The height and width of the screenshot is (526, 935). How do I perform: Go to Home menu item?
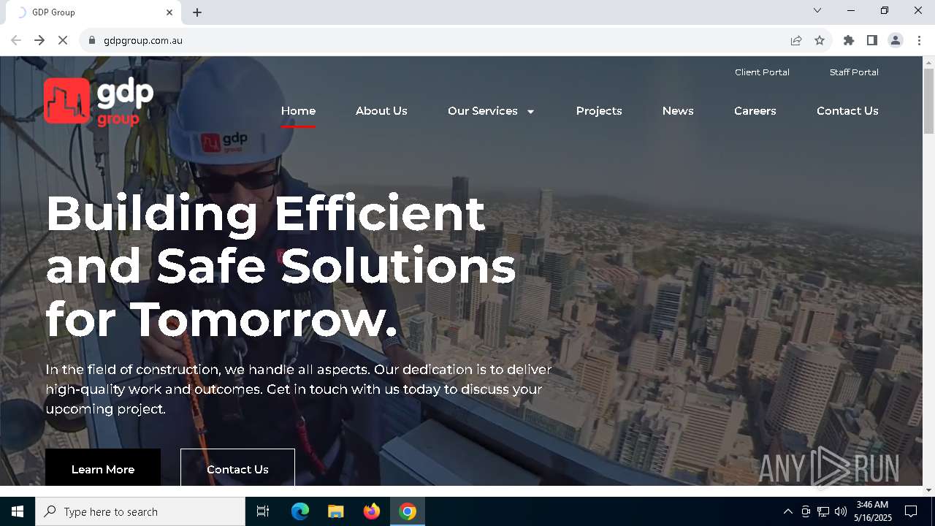pyautogui.click(x=298, y=111)
